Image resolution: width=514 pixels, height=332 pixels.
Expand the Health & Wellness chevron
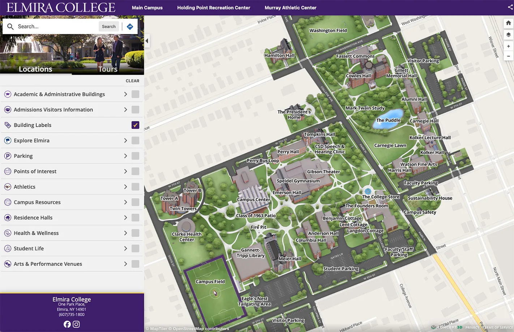125,233
